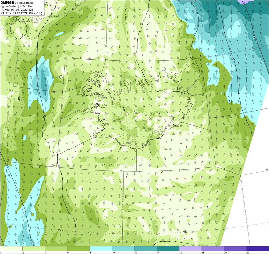The height and width of the screenshot is (254, 269).
Task: Click the turquoise 10–12 m/s legend swatch
Action: (x=123, y=249)
